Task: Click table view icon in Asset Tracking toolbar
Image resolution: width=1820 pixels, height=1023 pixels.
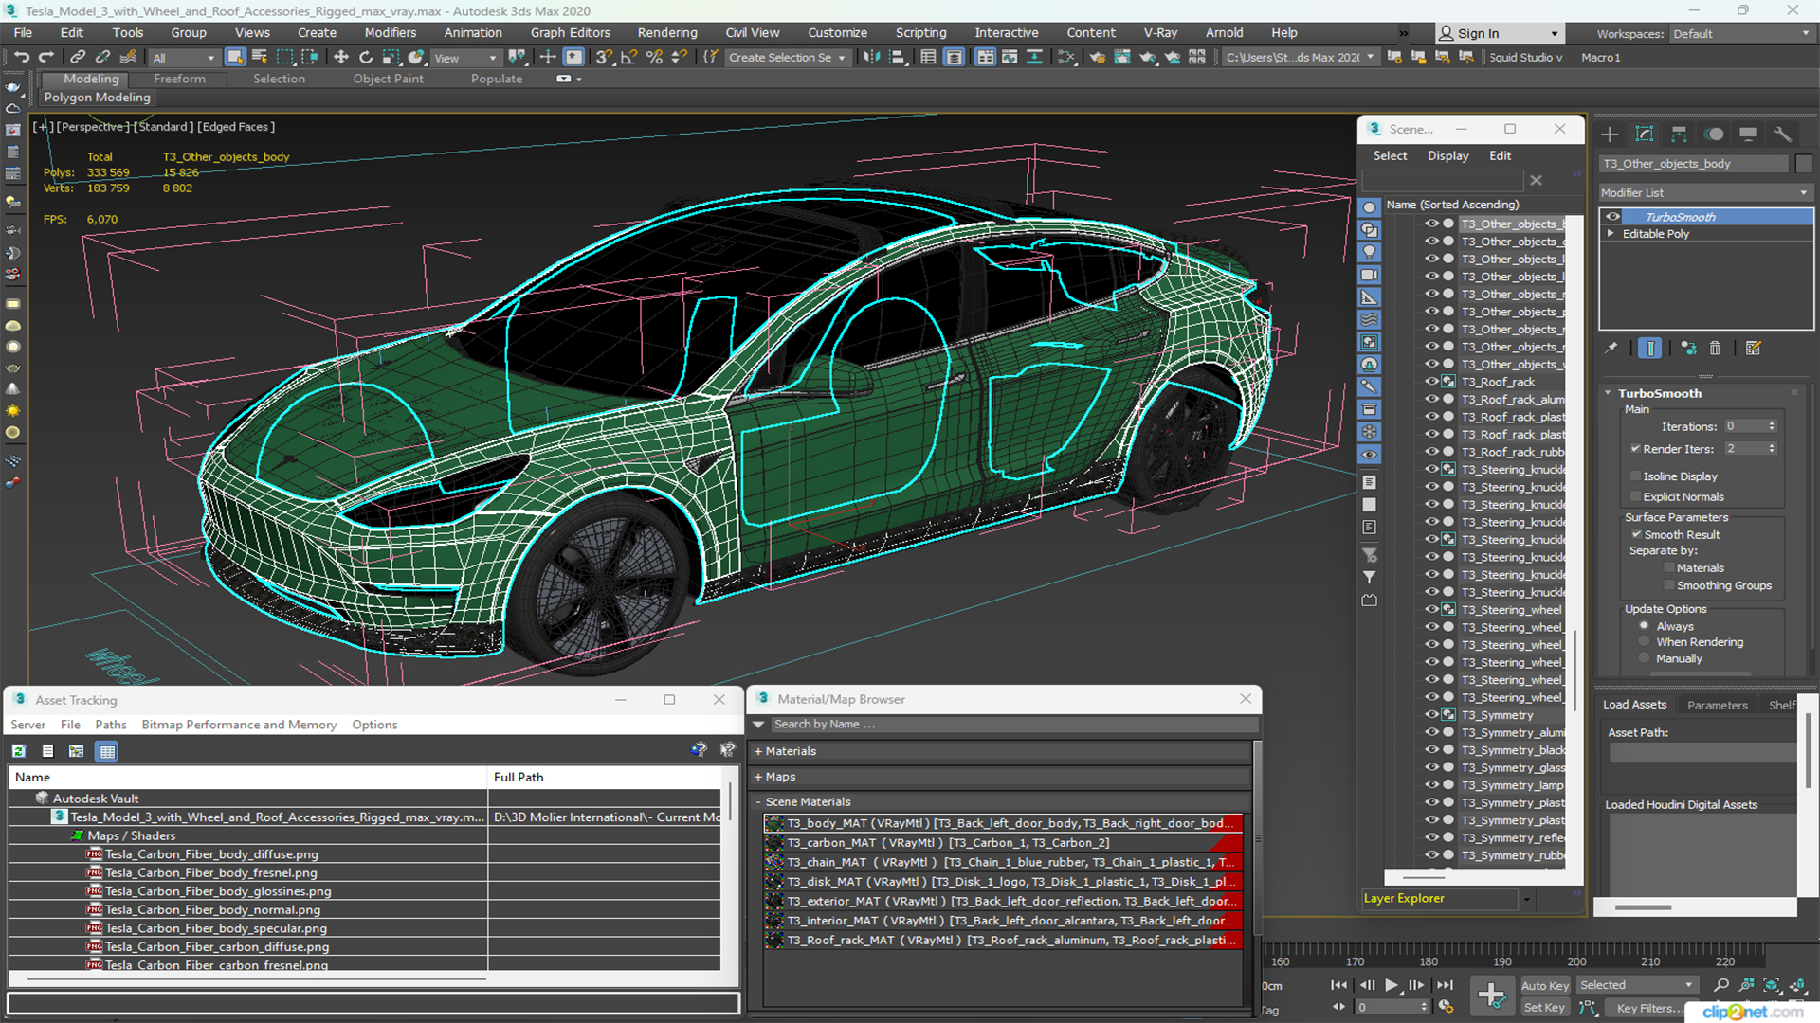Action: coord(107,751)
